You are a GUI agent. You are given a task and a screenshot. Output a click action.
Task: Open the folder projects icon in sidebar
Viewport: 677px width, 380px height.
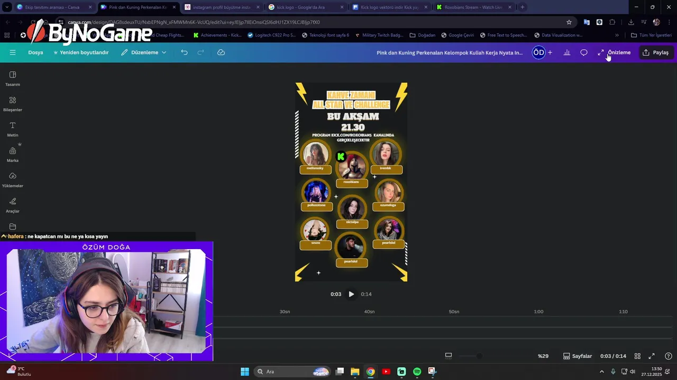(13, 226)
